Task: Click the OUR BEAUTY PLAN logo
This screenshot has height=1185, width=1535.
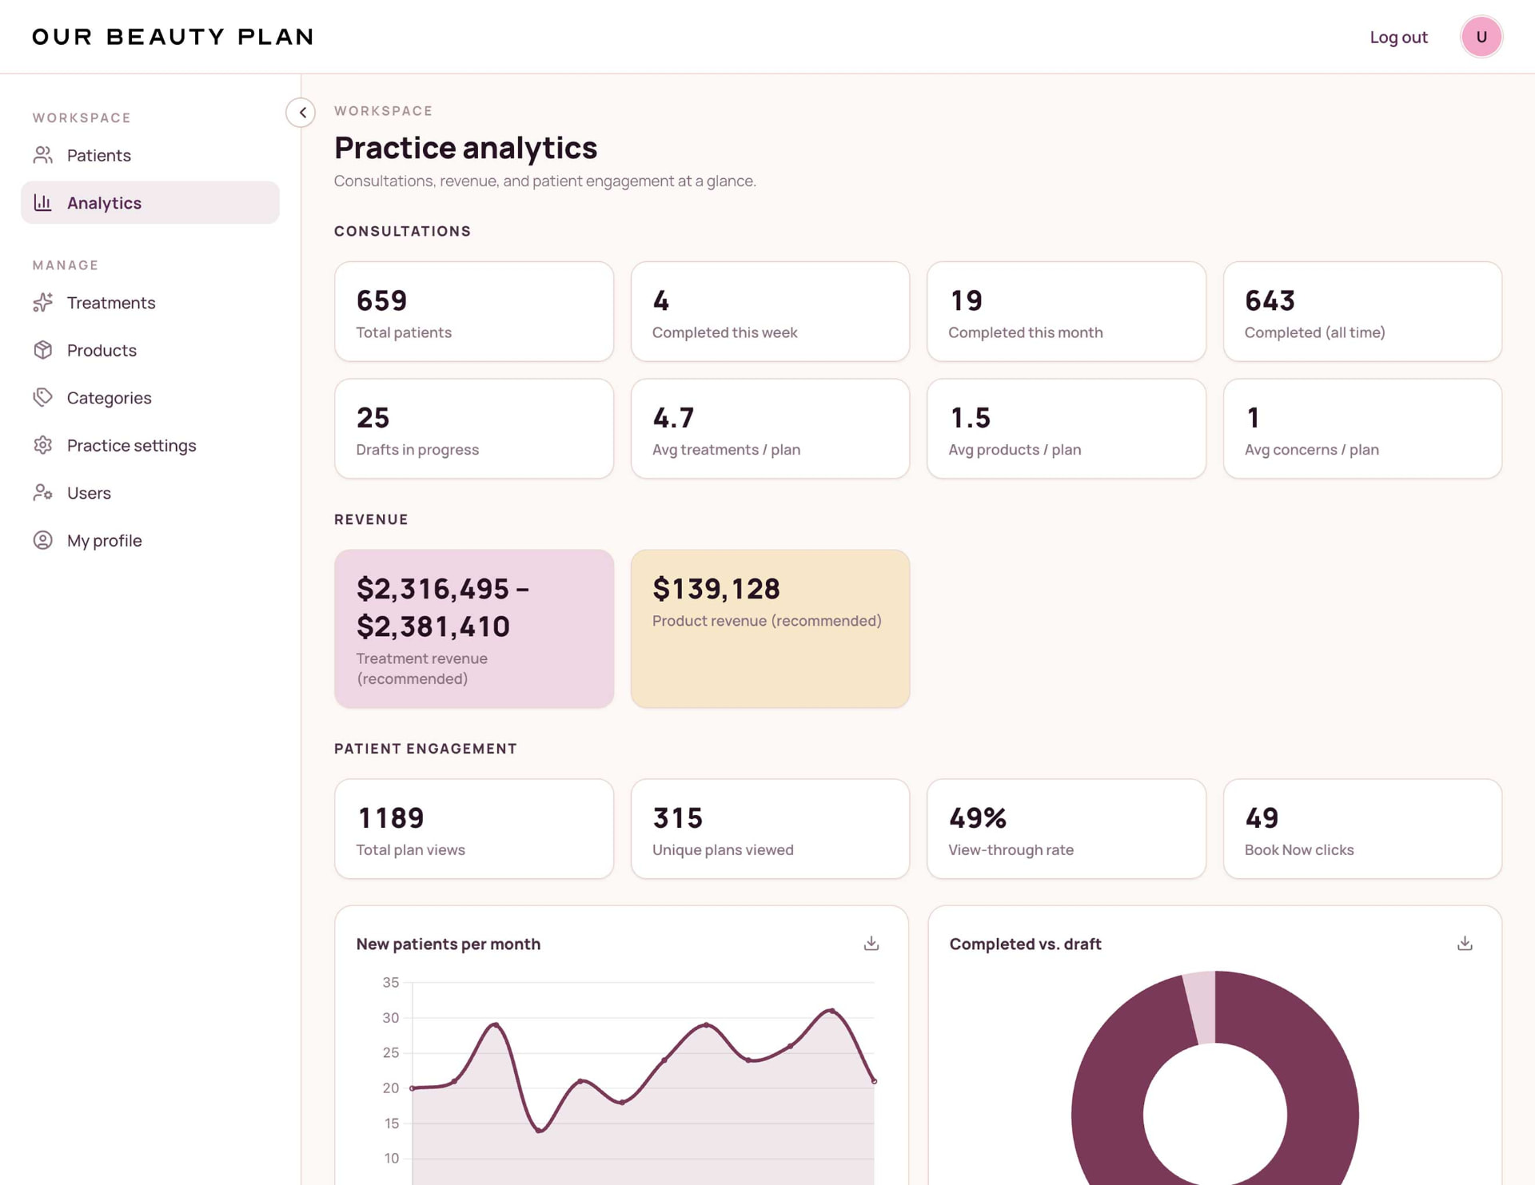Action: point(173,37)
